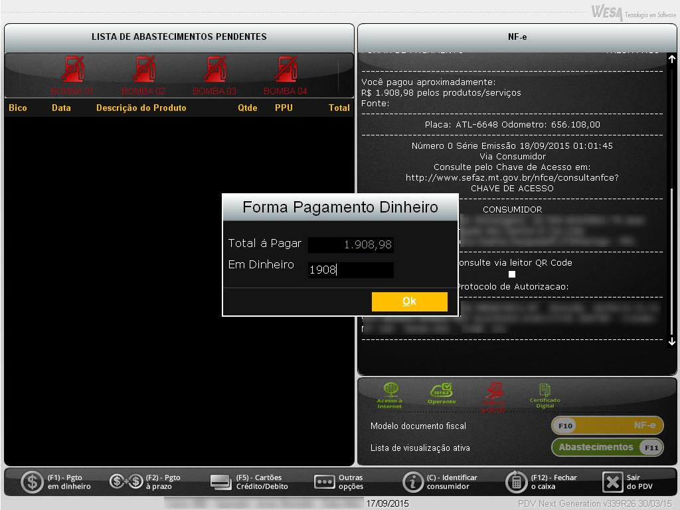The height and width of the screenshot is (510, 680).
Task: Open Outras opções menu
Action: (x=339, y=482)
